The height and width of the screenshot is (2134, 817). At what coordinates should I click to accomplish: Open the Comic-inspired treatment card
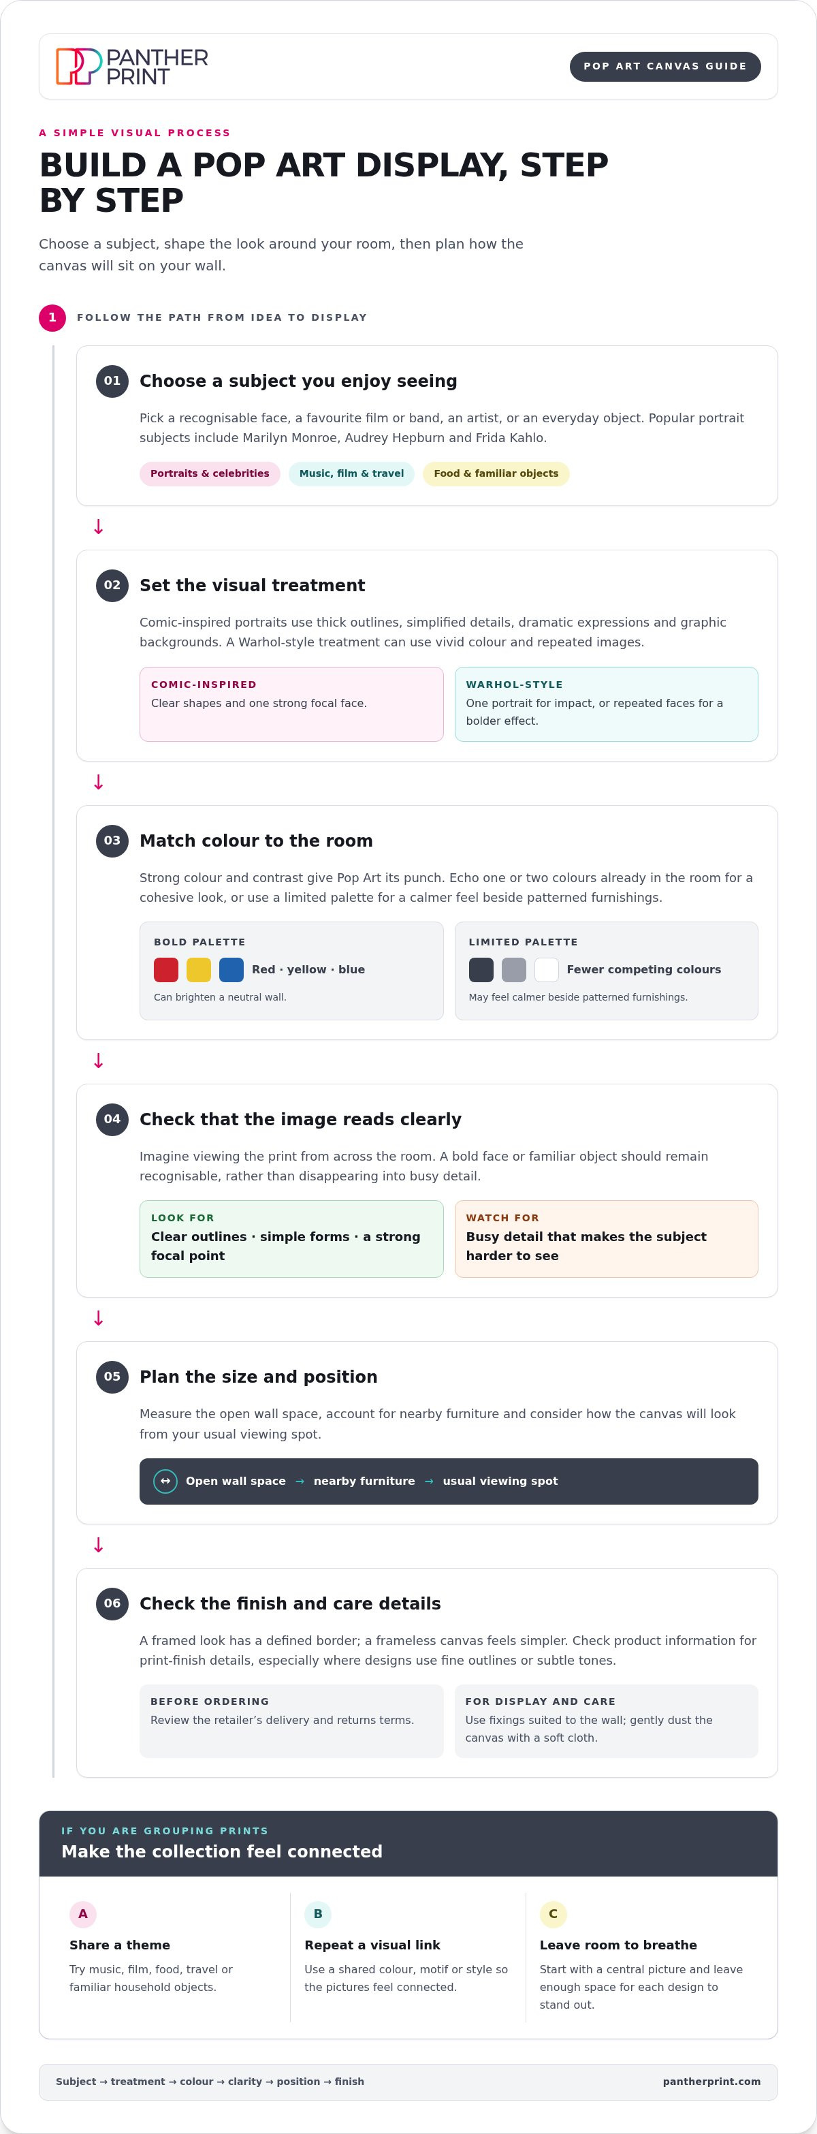pos(291,704)
